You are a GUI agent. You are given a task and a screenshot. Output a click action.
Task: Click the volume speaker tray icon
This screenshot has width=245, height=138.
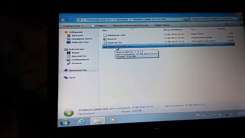(231, 114)
